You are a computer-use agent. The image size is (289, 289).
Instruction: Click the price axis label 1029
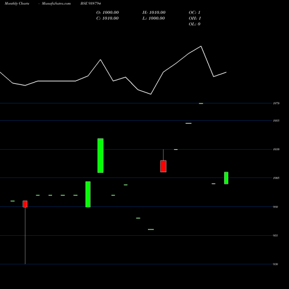(276, 149)
